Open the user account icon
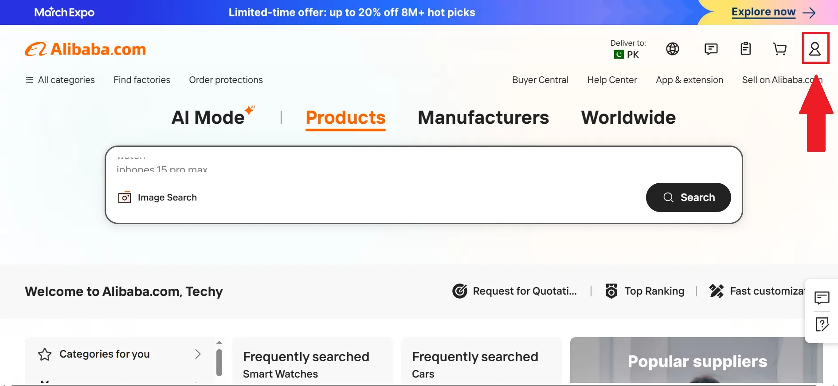838x386 pixels. point(815,48)
